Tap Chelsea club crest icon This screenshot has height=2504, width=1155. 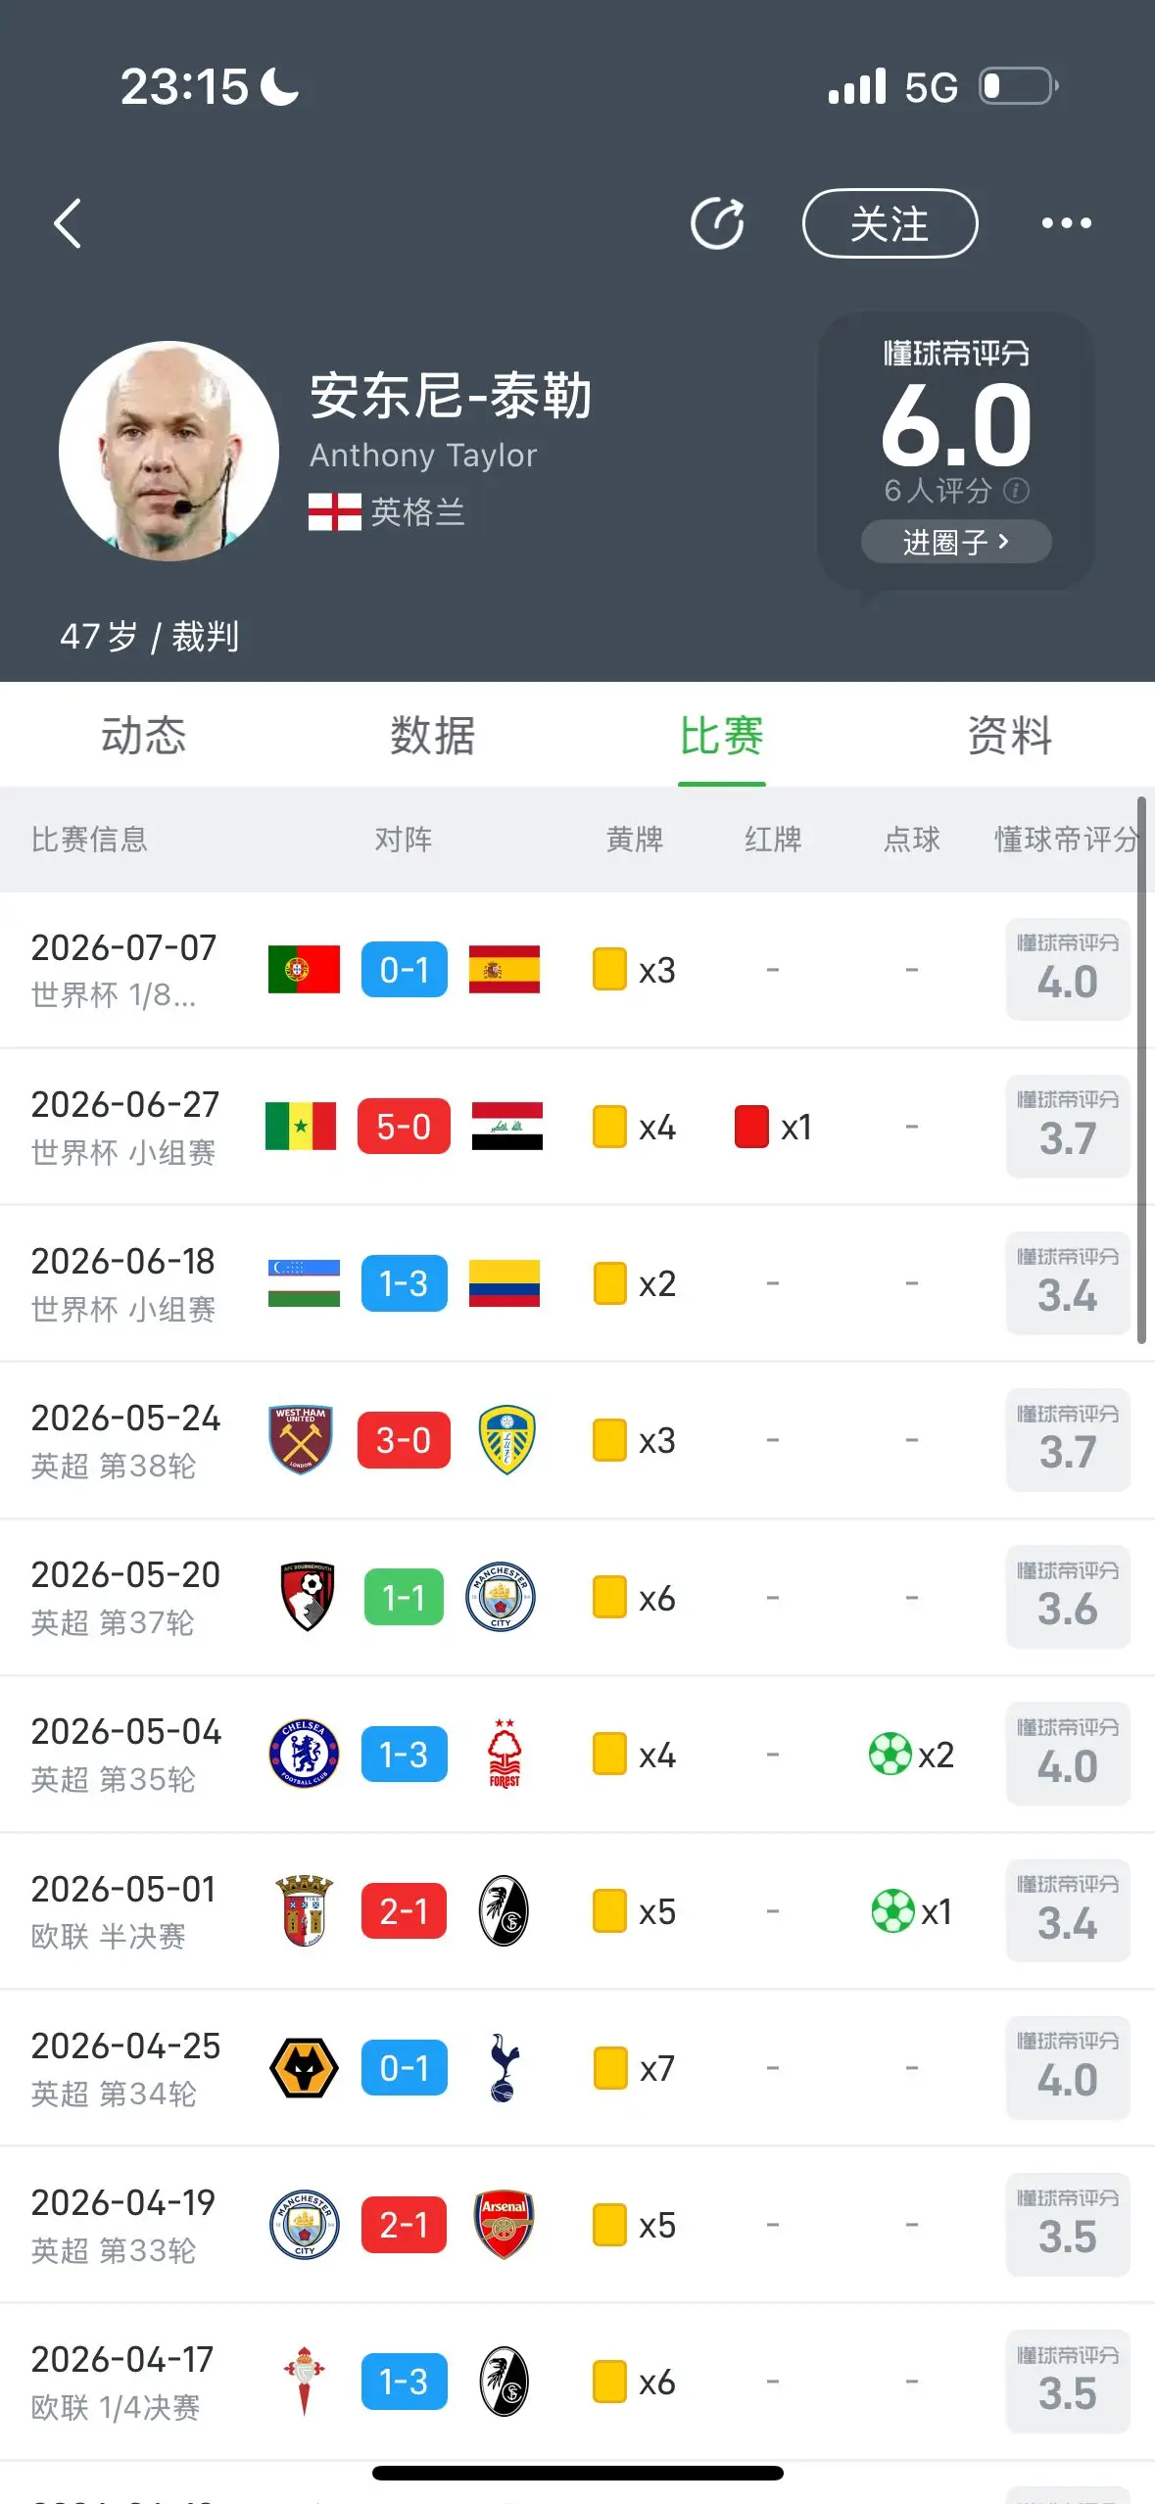(304, 1754)
